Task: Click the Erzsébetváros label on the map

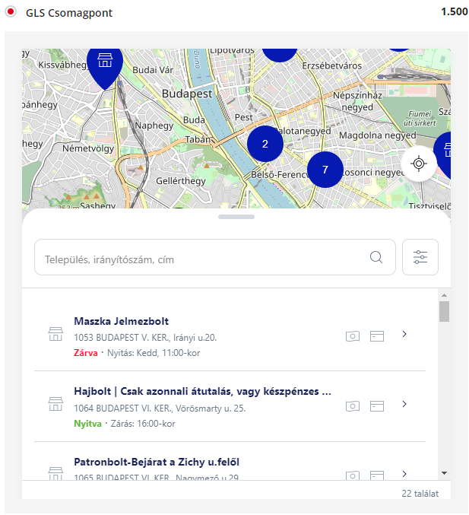Action: click(332, 65)
